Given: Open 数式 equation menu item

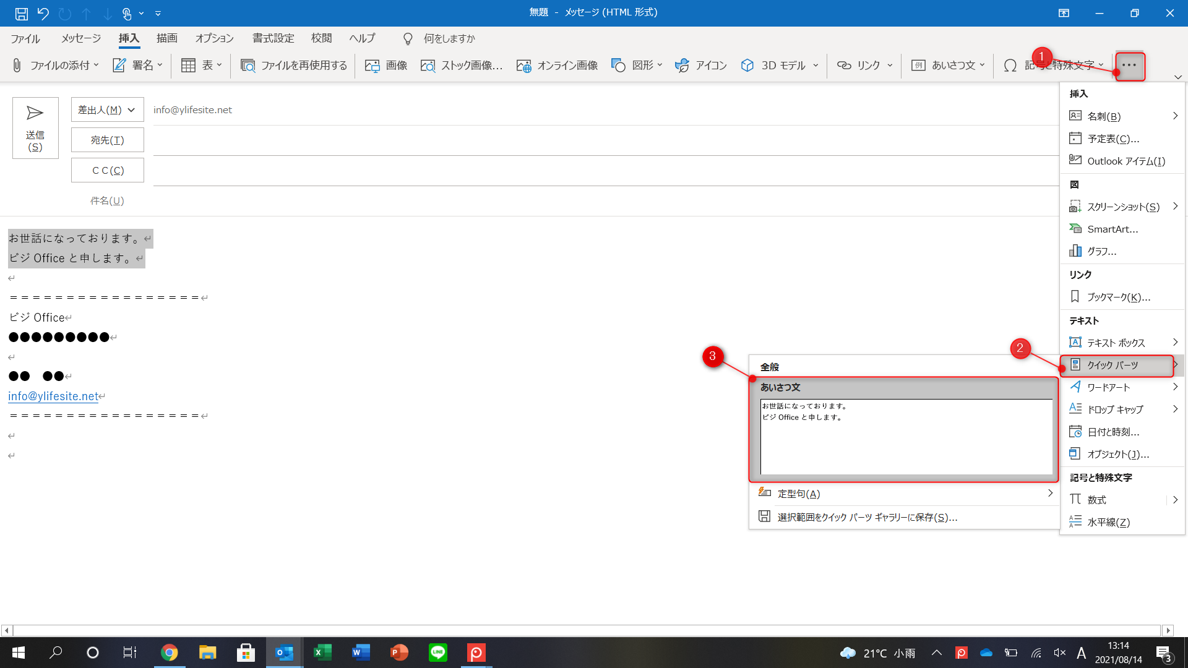Looking at the screenshot, I should pos(1114,500).
